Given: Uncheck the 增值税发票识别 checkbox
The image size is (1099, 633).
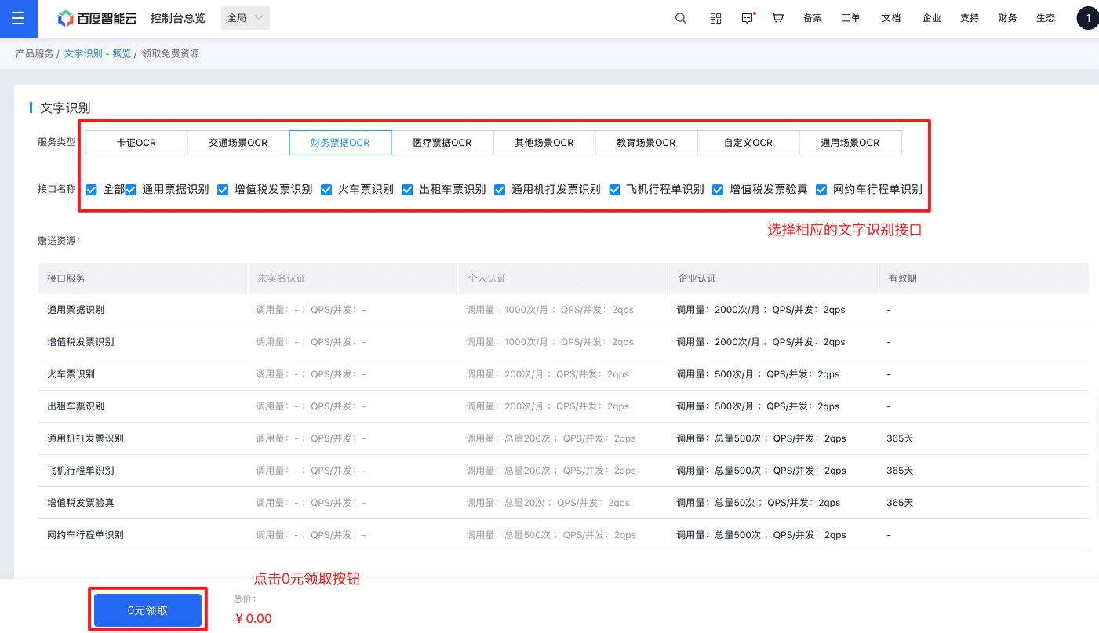Looking at the screenshot, I should tap(223, 190).
